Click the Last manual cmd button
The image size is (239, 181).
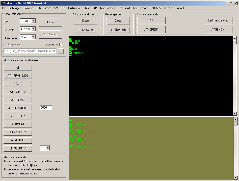[218, 20]
